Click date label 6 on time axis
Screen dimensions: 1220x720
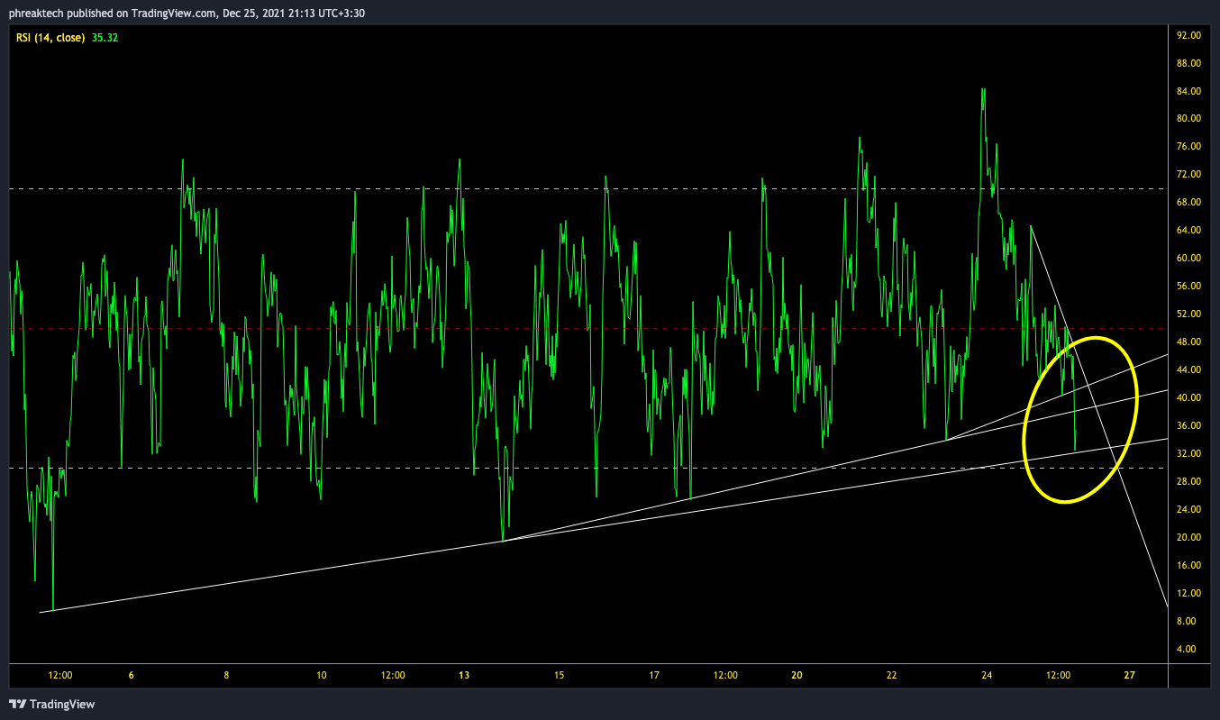coord(132,675)
